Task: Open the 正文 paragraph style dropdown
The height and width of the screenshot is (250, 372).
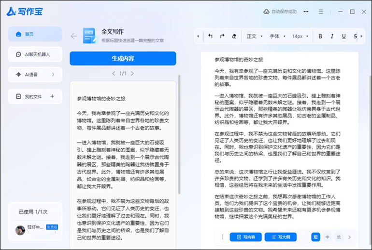Action: point(254,36)
